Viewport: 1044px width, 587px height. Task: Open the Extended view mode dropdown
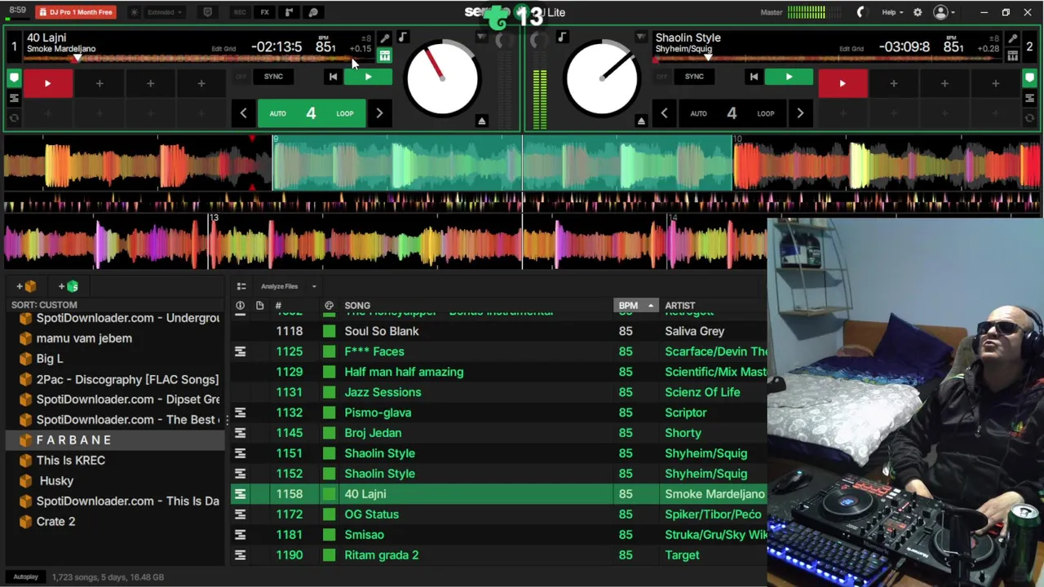(x=165, y=12)
